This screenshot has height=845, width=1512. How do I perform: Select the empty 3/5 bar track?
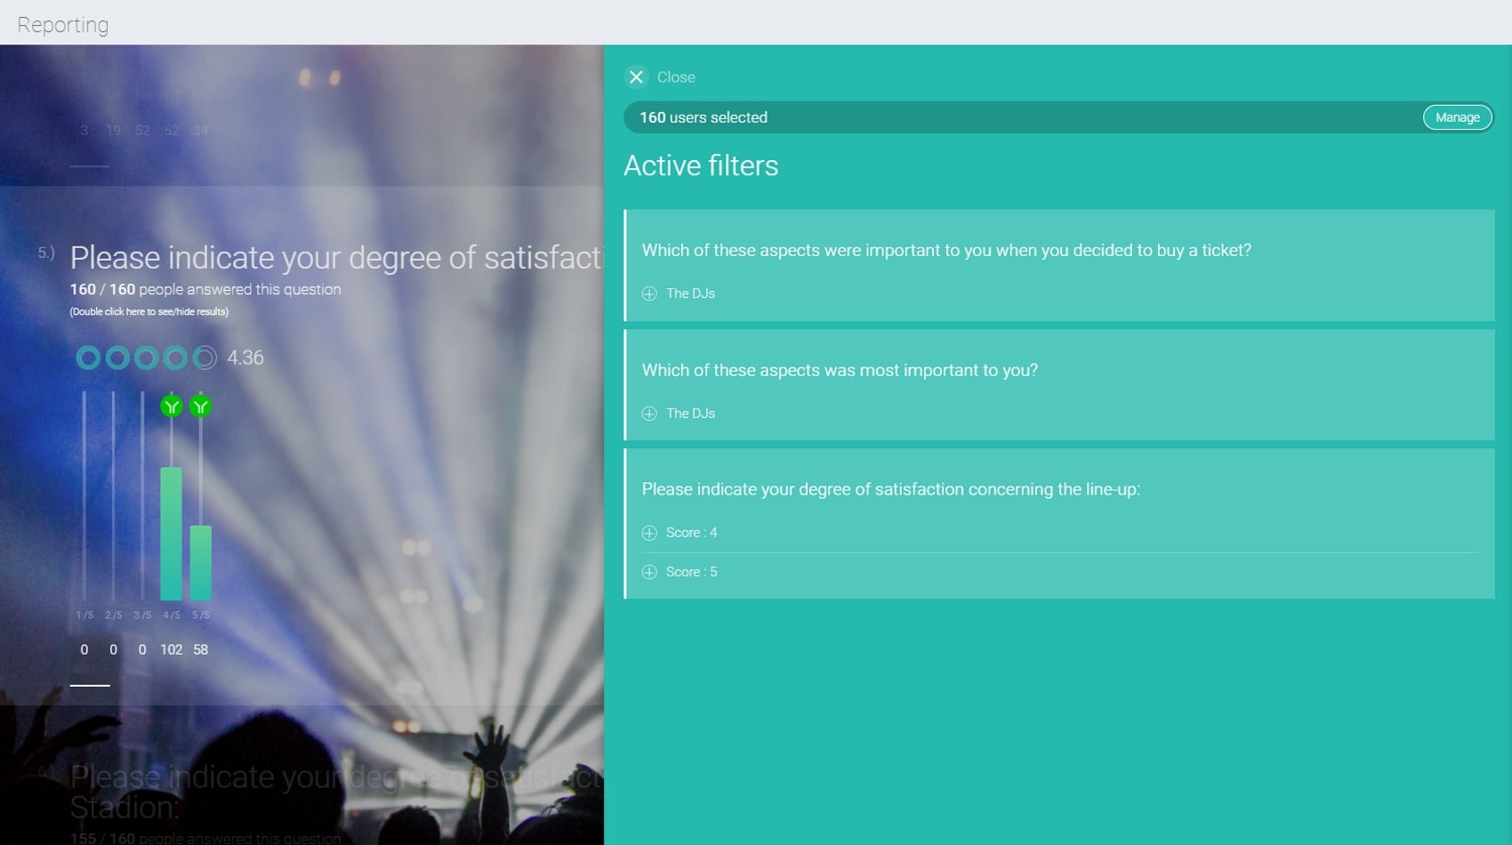click(142, 498)
